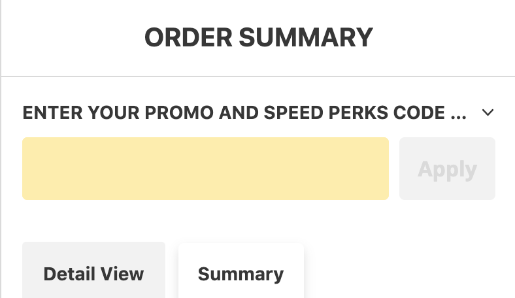Click the grayed-out Apply button
This screenshot has height=298, width=515.
(447, 169)
